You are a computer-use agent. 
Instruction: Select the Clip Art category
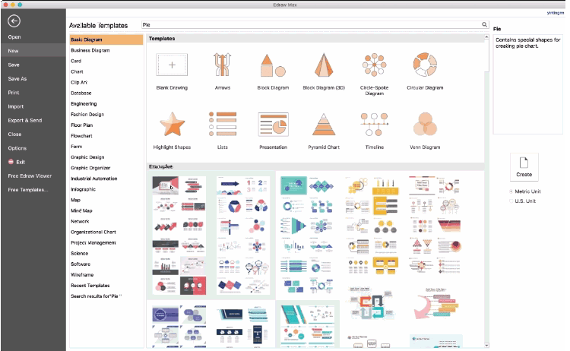pos(79,83)
